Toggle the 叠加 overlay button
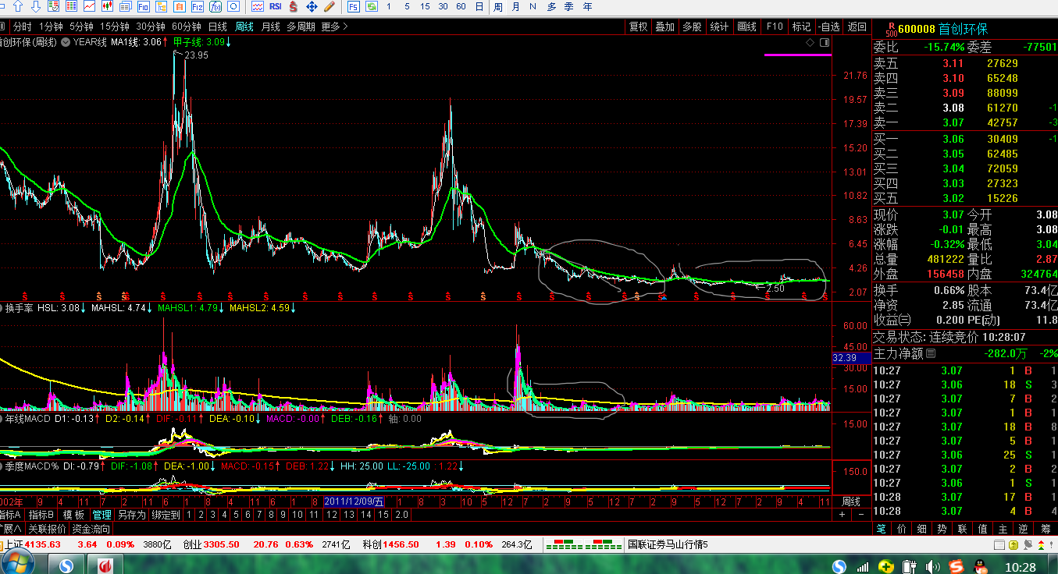The width and height of the screenshot is (1058, 574). tap(664, 27)
